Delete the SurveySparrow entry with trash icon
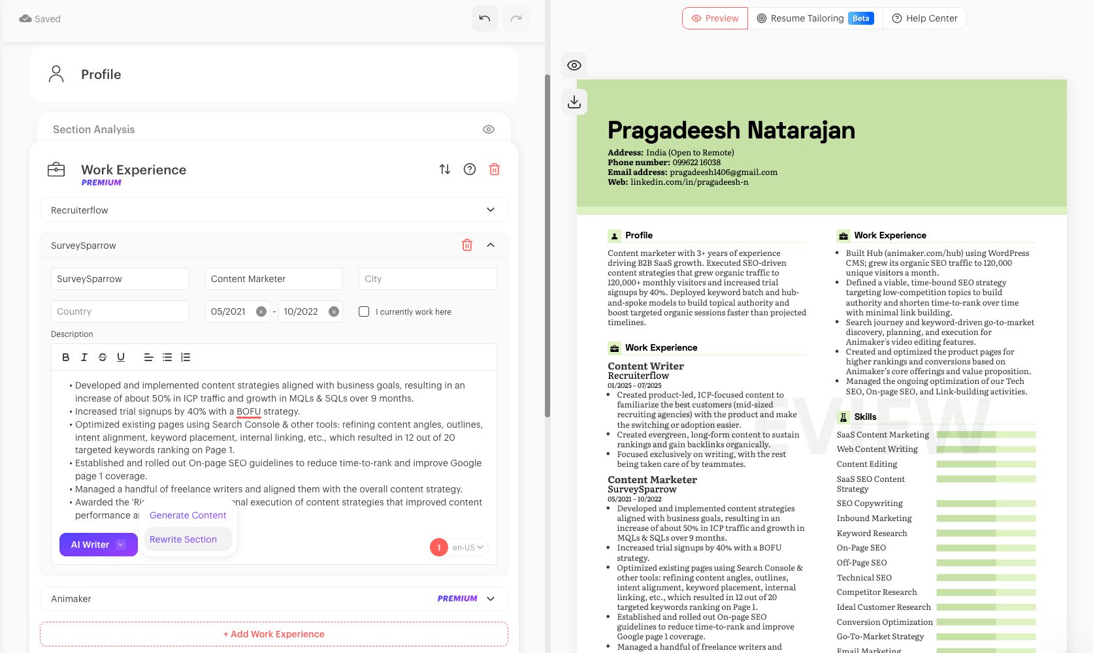Screen dimensions: 1093x653 pos(467,245)
